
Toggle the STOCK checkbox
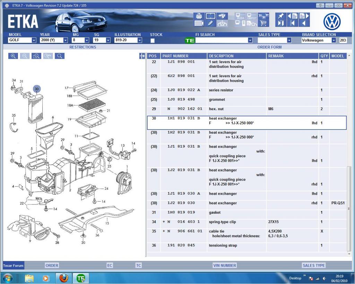[153, 41]
